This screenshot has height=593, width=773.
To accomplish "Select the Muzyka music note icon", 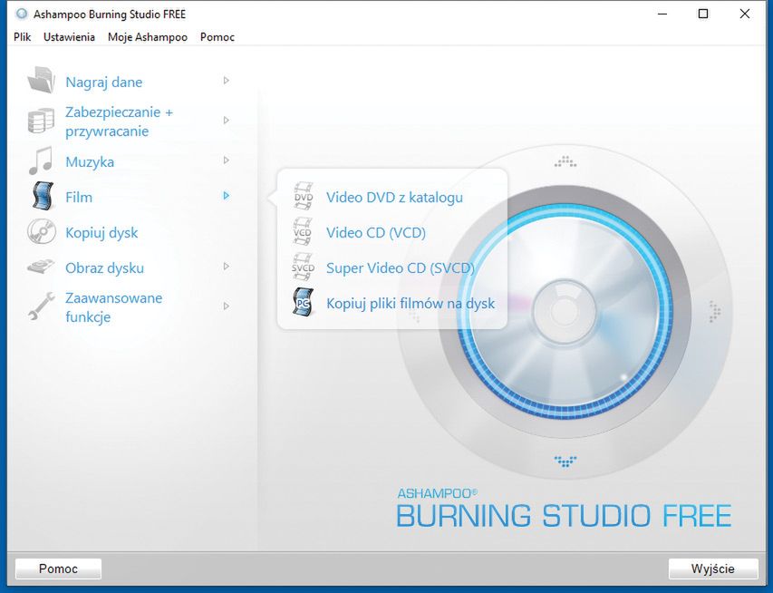I will 41,161.
